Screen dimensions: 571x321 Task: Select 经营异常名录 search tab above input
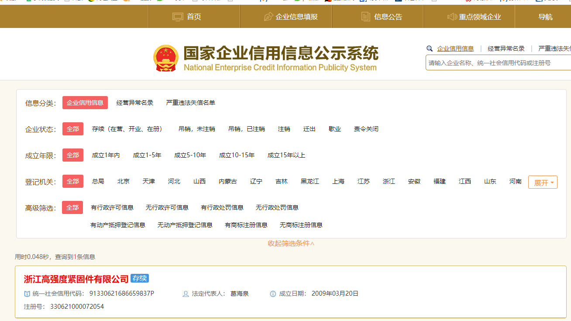(x=506, y=48)
